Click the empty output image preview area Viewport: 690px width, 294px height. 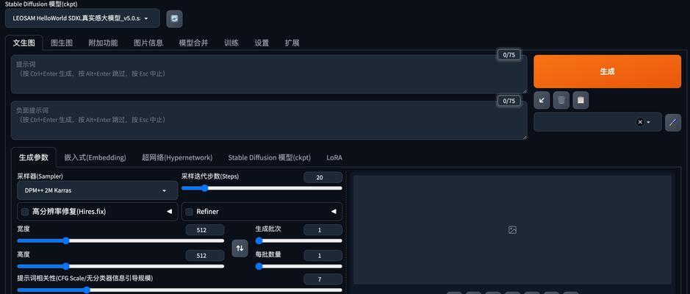pos(512,230)
